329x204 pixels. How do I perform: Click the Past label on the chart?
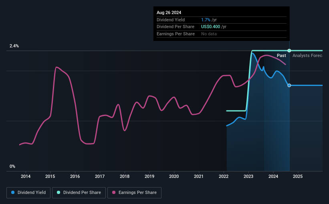tap(281, 55)
